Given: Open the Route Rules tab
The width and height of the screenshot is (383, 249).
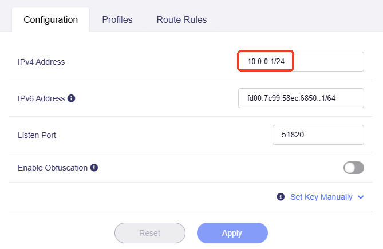Looking at the screenshot, I should click(x=181, y=20).
